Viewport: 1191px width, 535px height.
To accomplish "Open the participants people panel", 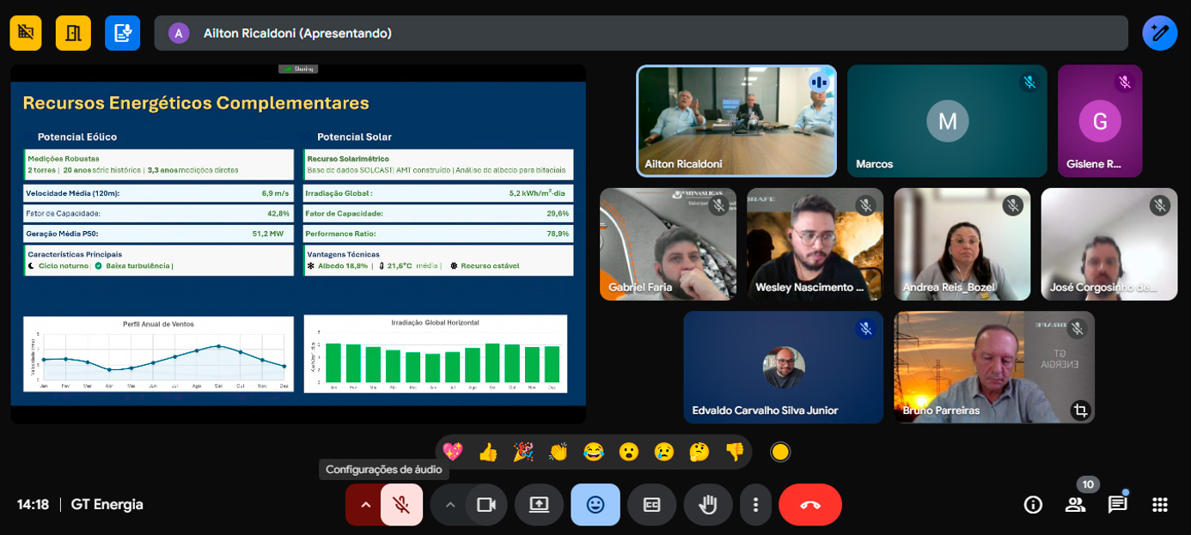I will click(1075, 505).
